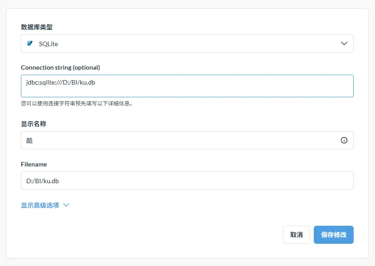
Task: Click the 显示名称 label
Action: [34, 123]
